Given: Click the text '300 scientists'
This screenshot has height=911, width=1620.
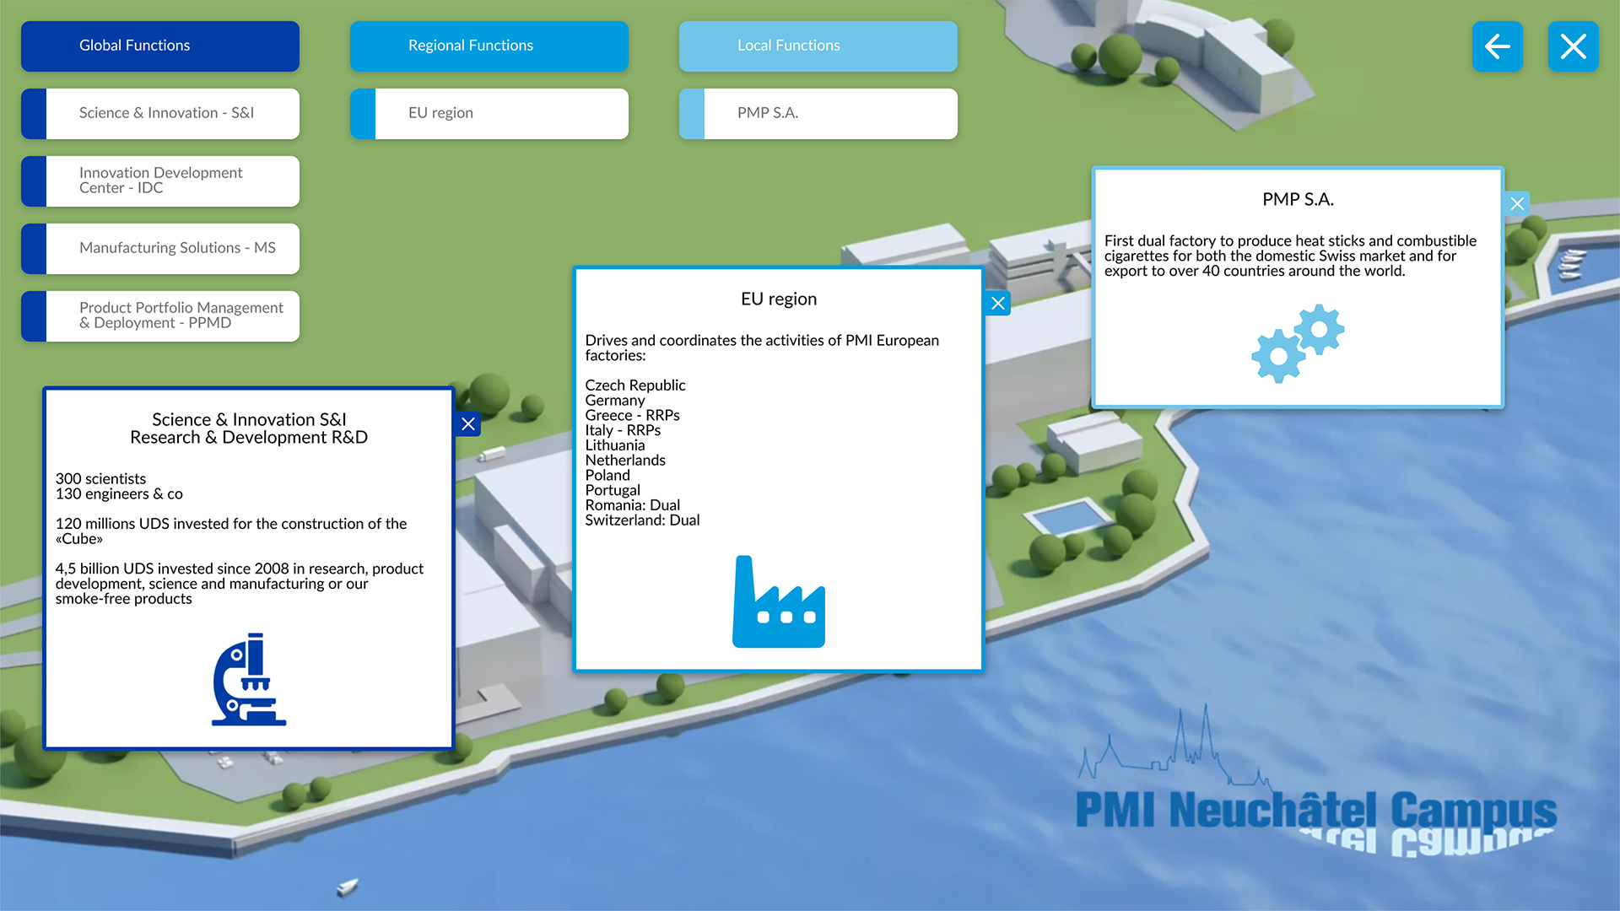Looking at the screenshot, I should pyautogui.click(x=100, y=479).
